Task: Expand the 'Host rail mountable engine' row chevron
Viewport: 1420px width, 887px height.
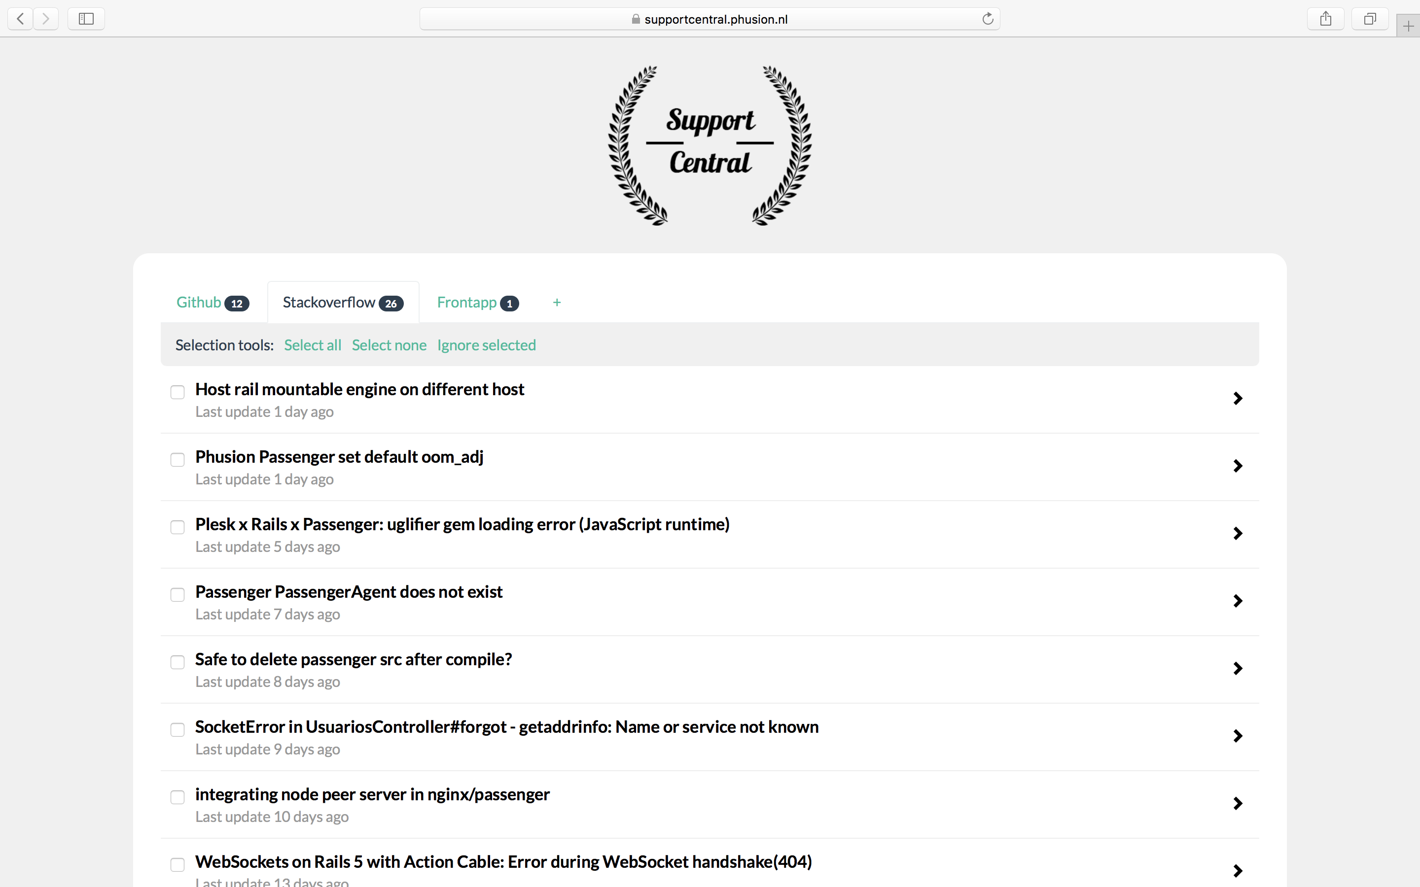Action: [1238, 398]
